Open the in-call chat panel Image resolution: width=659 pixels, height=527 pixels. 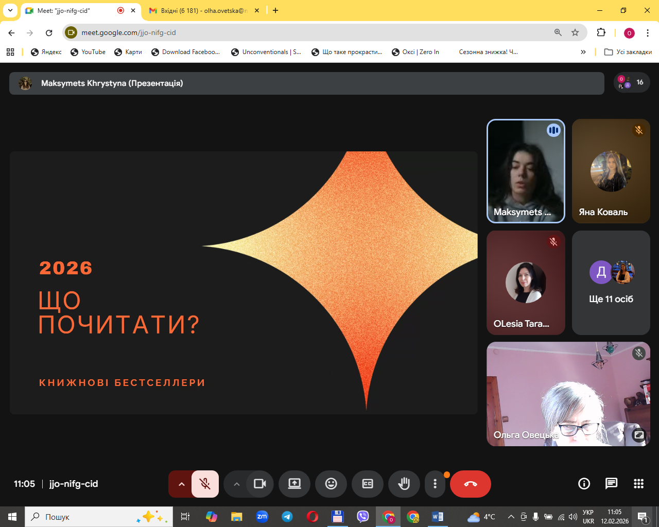(x=611, y=483)
